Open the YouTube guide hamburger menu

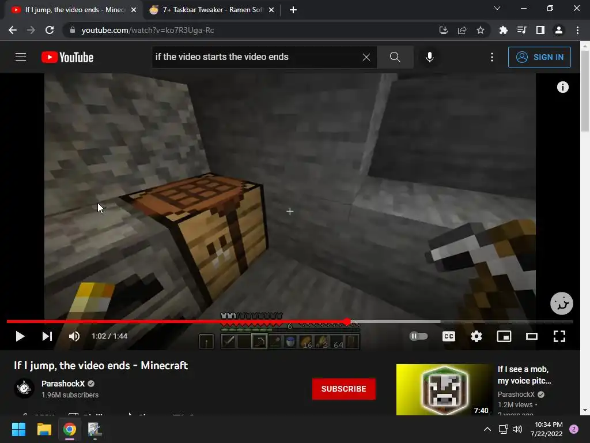click(x=21, y=57)
